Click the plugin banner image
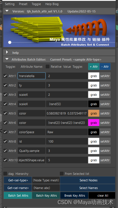Screen dimensions: 118x208 [59, 31]
